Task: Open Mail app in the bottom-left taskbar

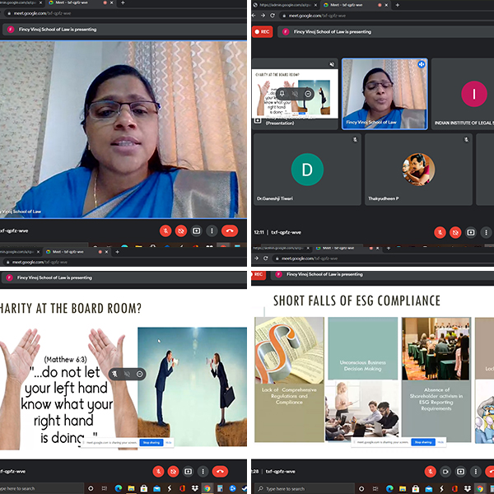Action: pyautogui.click(x=157, y=488)
